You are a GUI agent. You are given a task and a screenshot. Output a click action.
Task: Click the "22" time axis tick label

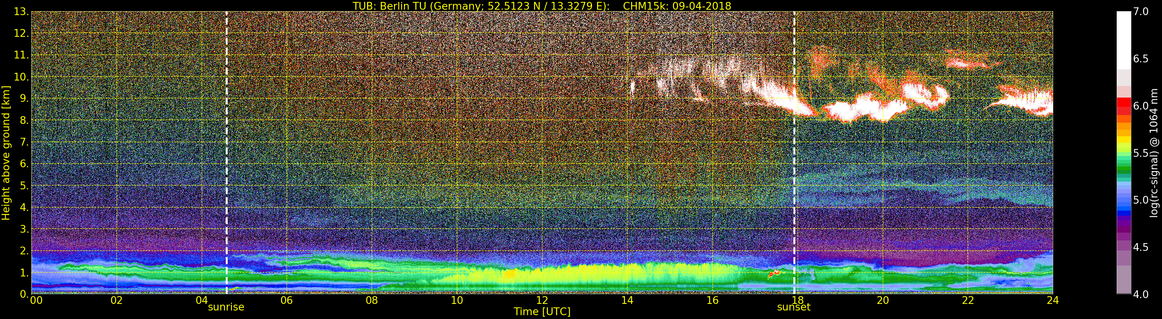pyautogui.click(x=968, y=300)
